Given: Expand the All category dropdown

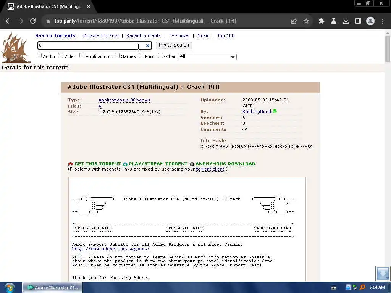Looking at the screenshot, I should (x=207, y=56).
